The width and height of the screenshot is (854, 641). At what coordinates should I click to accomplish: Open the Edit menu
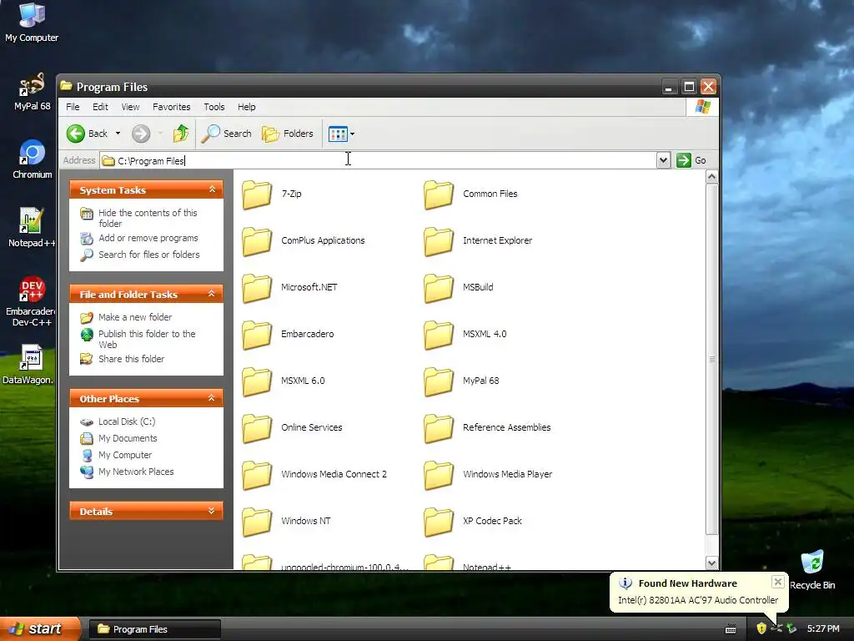[100, 107]
